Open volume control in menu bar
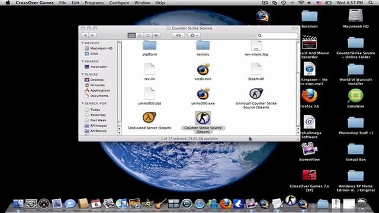The image size is (379, 213). pos(309,3)
